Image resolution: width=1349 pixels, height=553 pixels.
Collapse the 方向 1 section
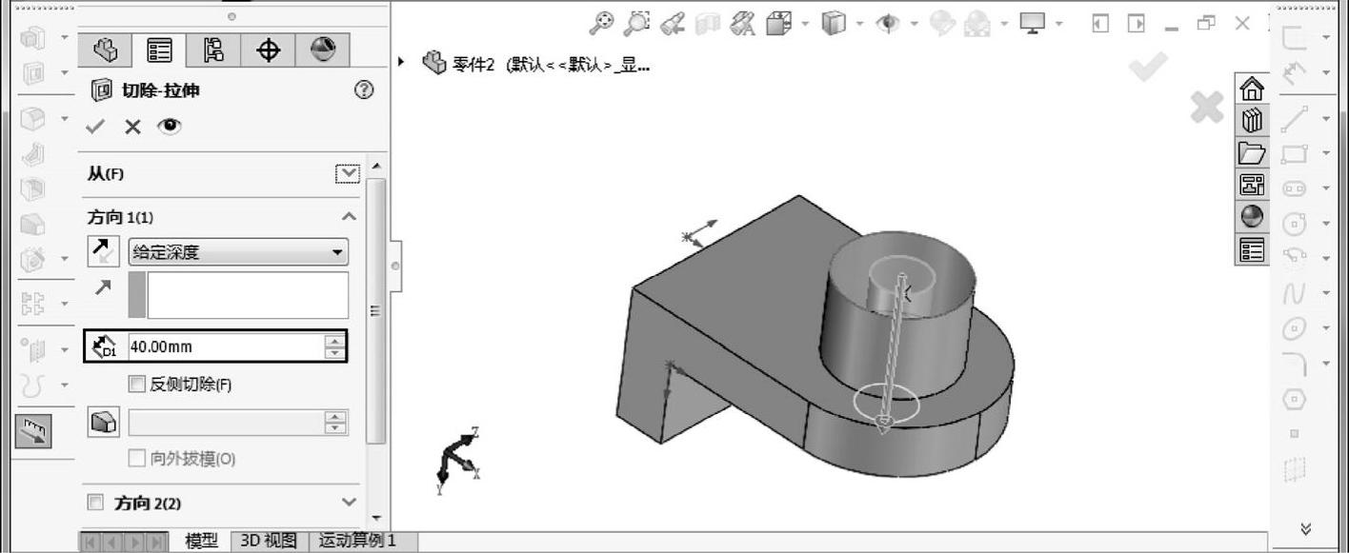click(349, 217)
